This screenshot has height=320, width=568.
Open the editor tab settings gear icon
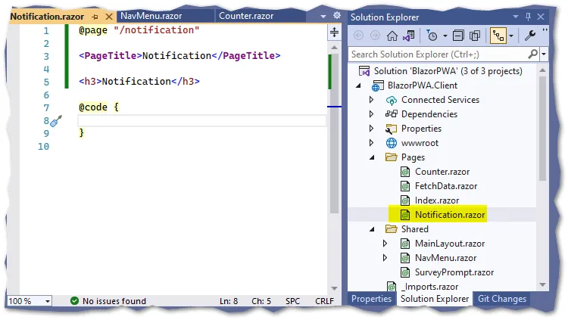click(337, 15)
